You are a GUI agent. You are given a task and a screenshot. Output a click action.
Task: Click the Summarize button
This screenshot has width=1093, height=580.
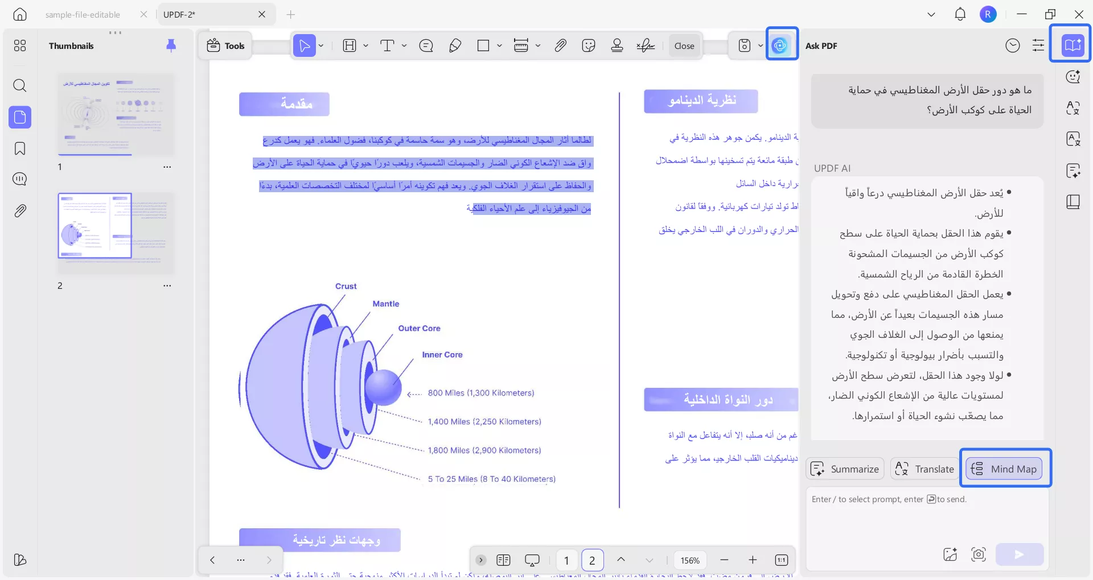[845, 469]
